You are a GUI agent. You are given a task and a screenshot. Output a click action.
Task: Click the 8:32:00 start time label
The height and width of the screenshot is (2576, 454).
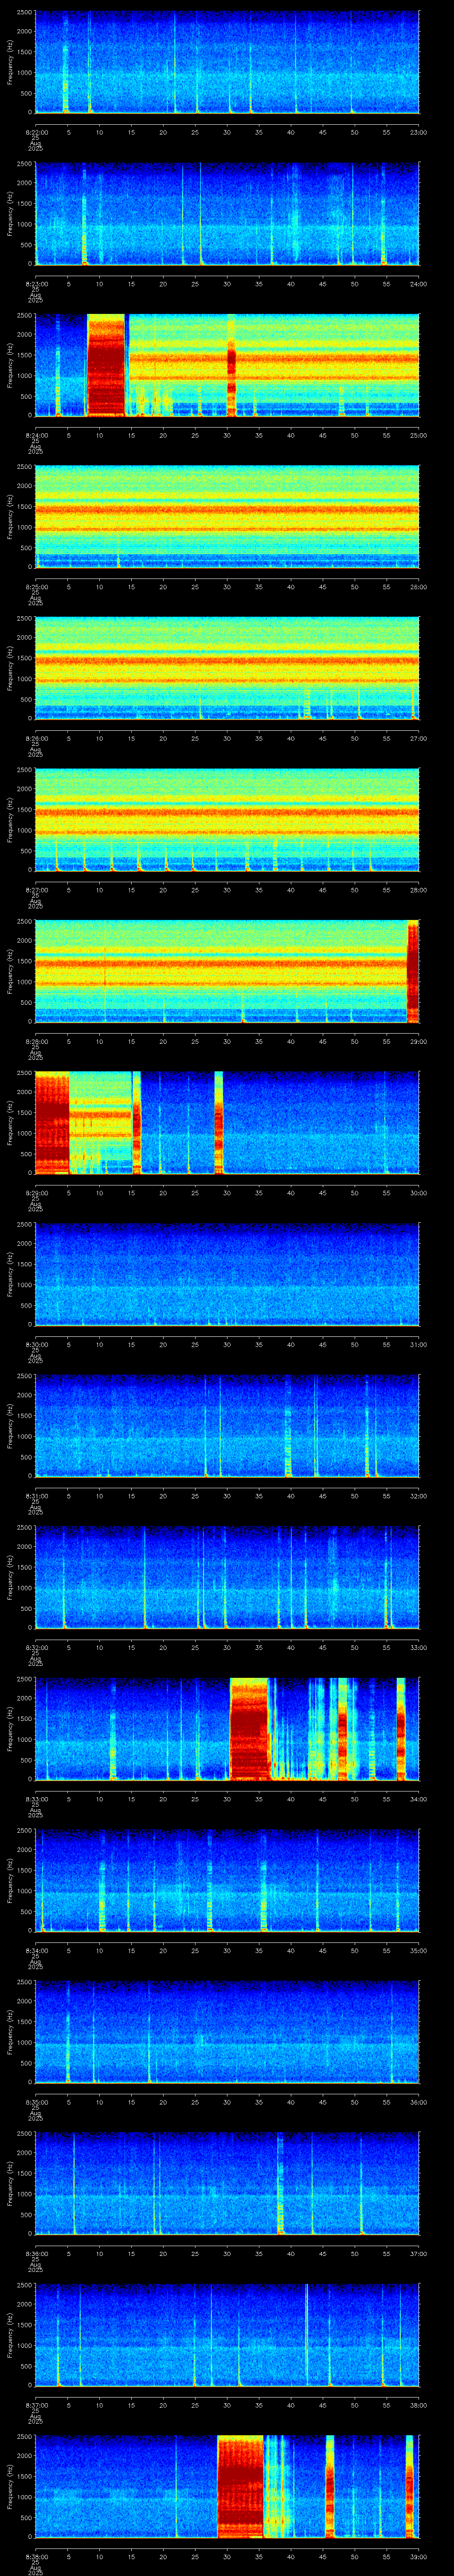(36, 1648)
